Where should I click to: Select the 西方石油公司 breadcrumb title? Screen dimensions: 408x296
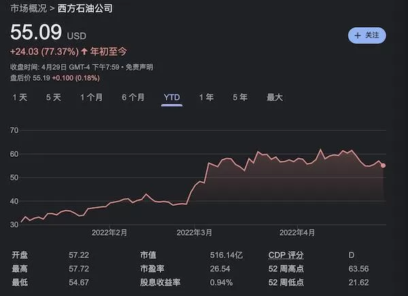(x=85, y=9)
